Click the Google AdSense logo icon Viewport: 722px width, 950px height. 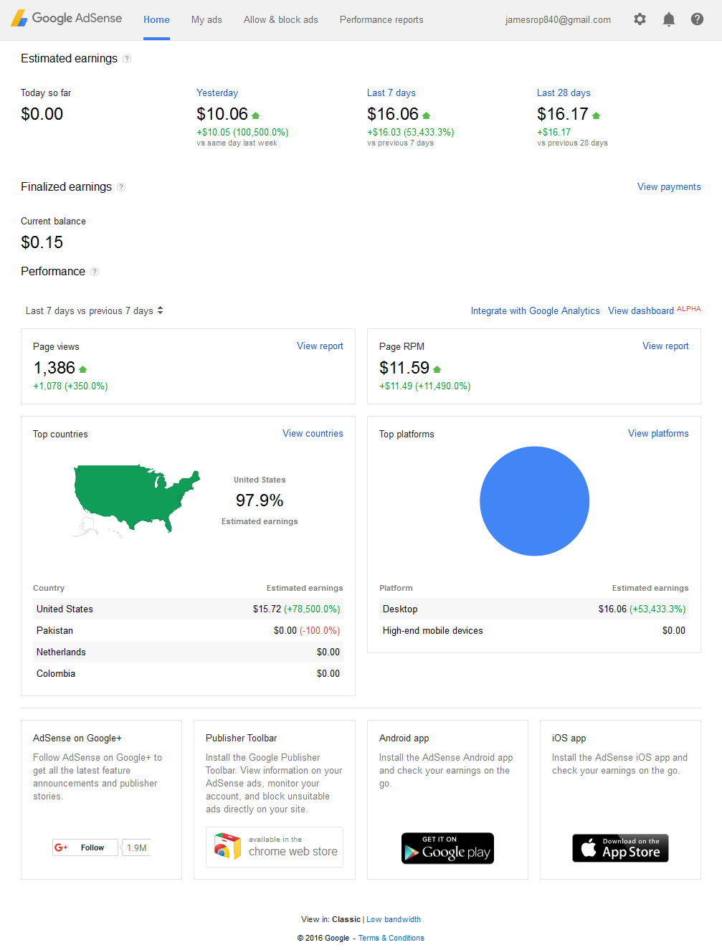[x=19, y=19]
